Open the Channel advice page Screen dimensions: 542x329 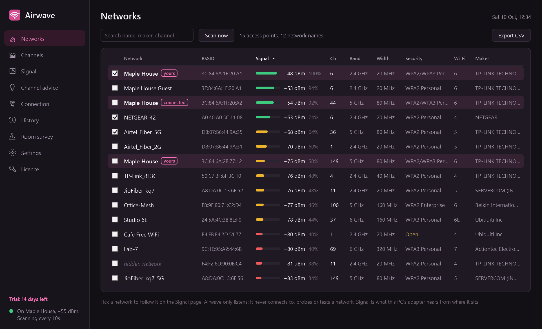coord(45,88)
